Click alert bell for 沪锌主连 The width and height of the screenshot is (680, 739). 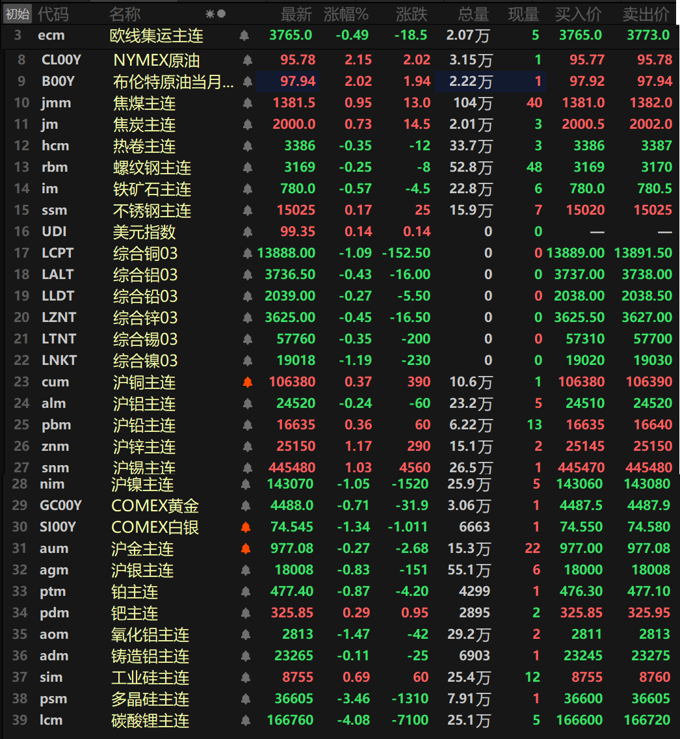point(248,447)
